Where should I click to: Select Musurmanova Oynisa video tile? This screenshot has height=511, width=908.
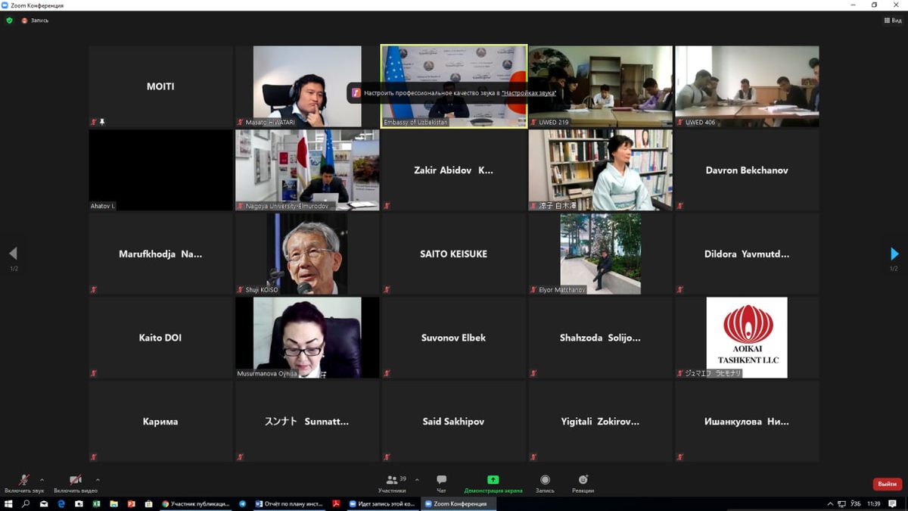click(x=306, y=338)
